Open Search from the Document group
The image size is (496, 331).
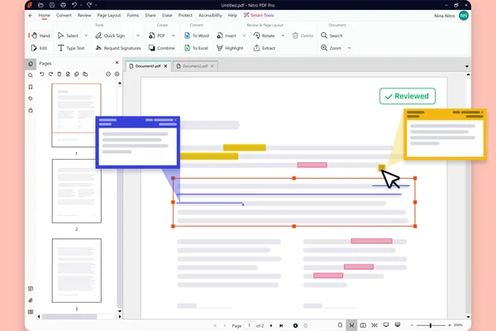(331, 36)
